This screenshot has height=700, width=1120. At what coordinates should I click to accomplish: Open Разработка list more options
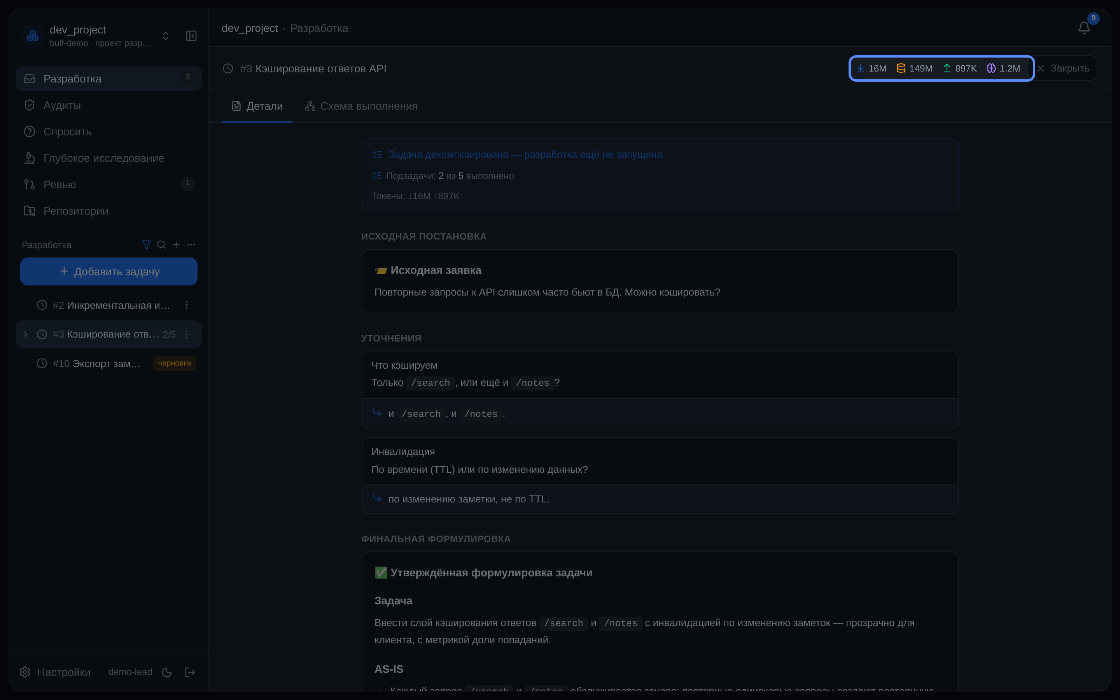(x=191, y=245)
